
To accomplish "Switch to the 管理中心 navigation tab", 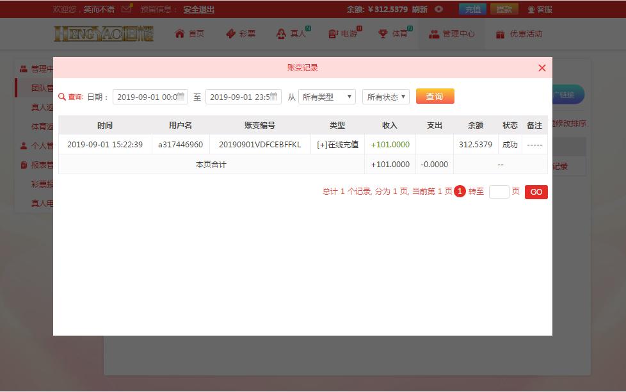I will [x=452, y=33].
